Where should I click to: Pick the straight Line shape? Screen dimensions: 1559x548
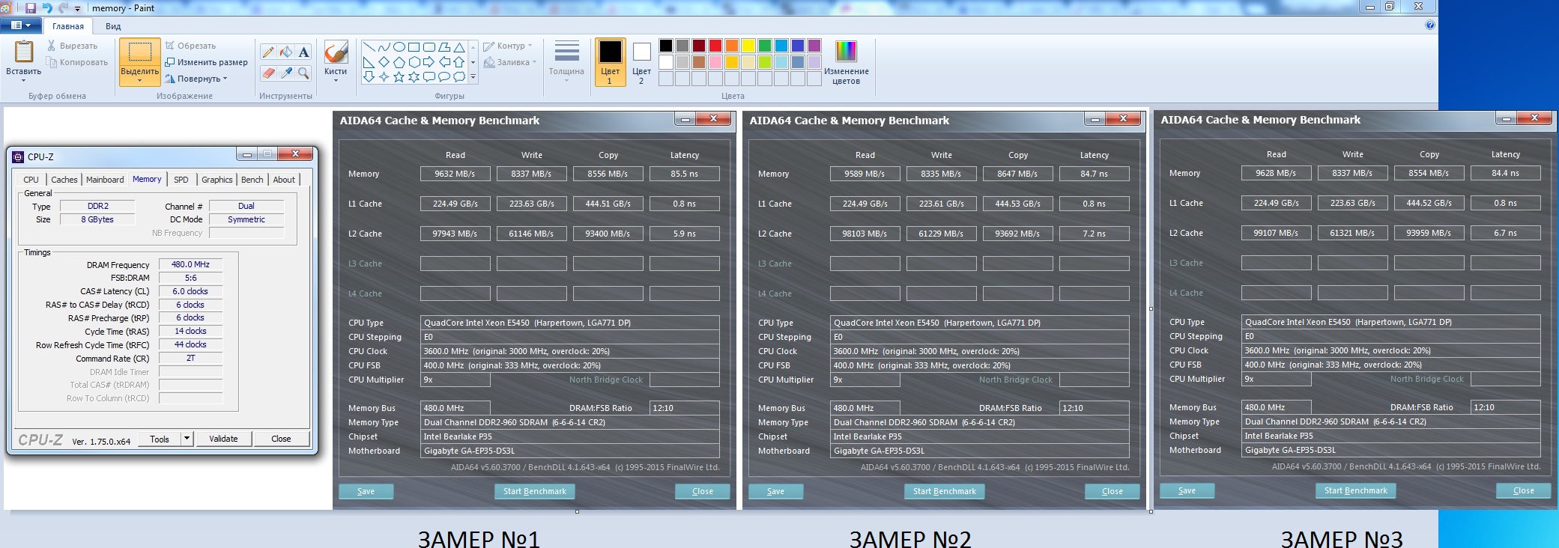[369, 47]
